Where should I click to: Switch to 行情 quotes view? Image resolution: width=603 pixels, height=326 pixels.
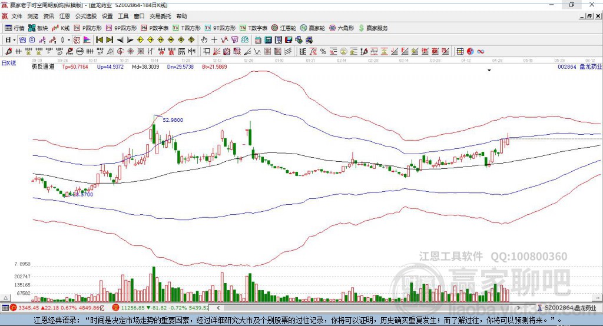click(x=15, y=28)
